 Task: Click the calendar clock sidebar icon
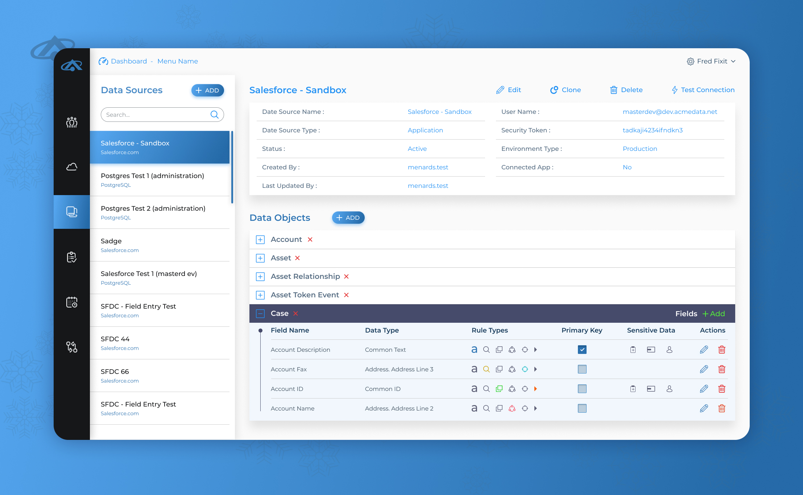click(x=72, y=302)
